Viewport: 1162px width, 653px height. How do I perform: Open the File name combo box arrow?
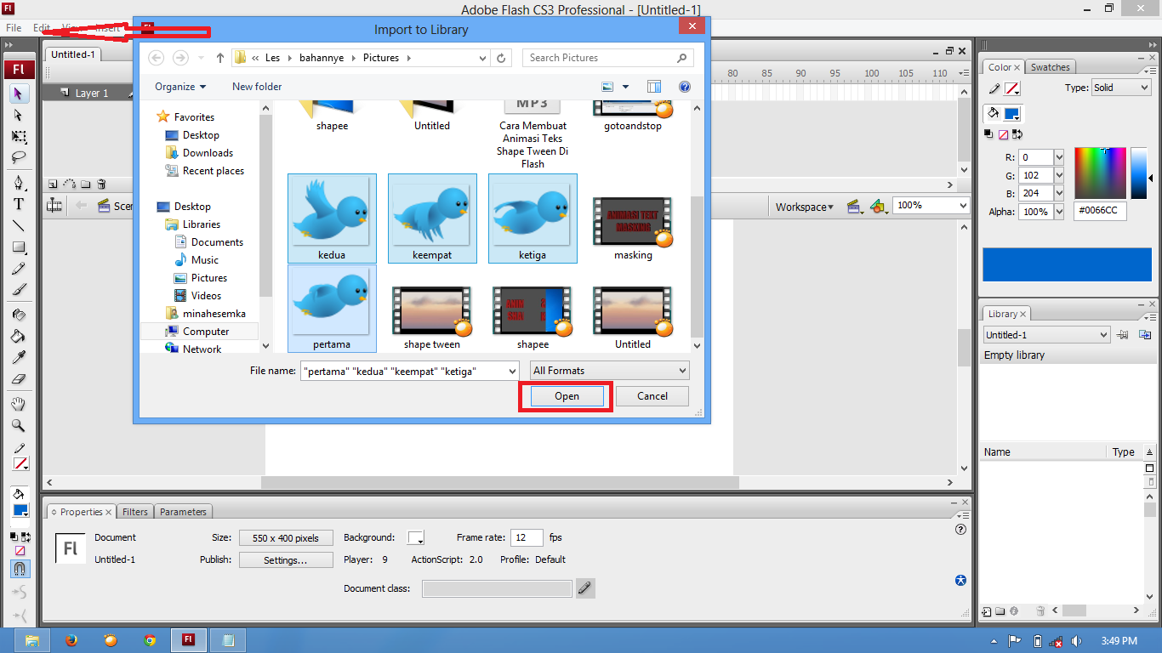coord(511,371)
